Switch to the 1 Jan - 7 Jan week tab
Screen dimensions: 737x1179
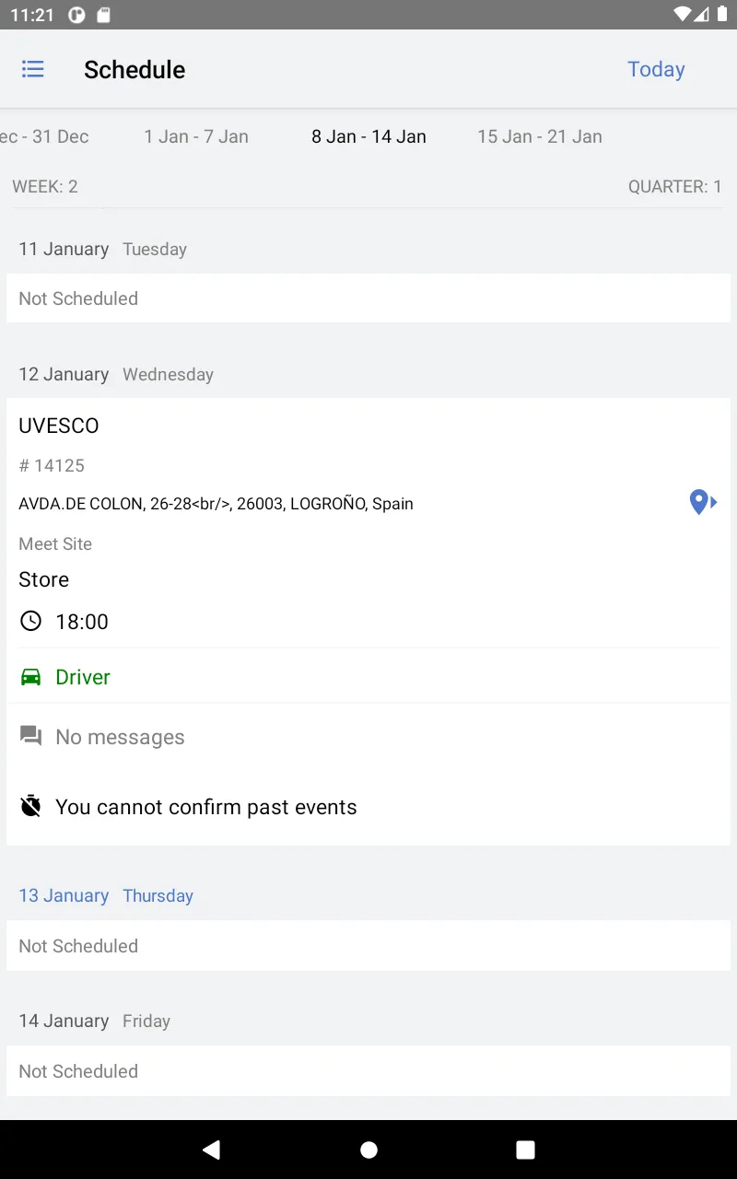(196, 136)
